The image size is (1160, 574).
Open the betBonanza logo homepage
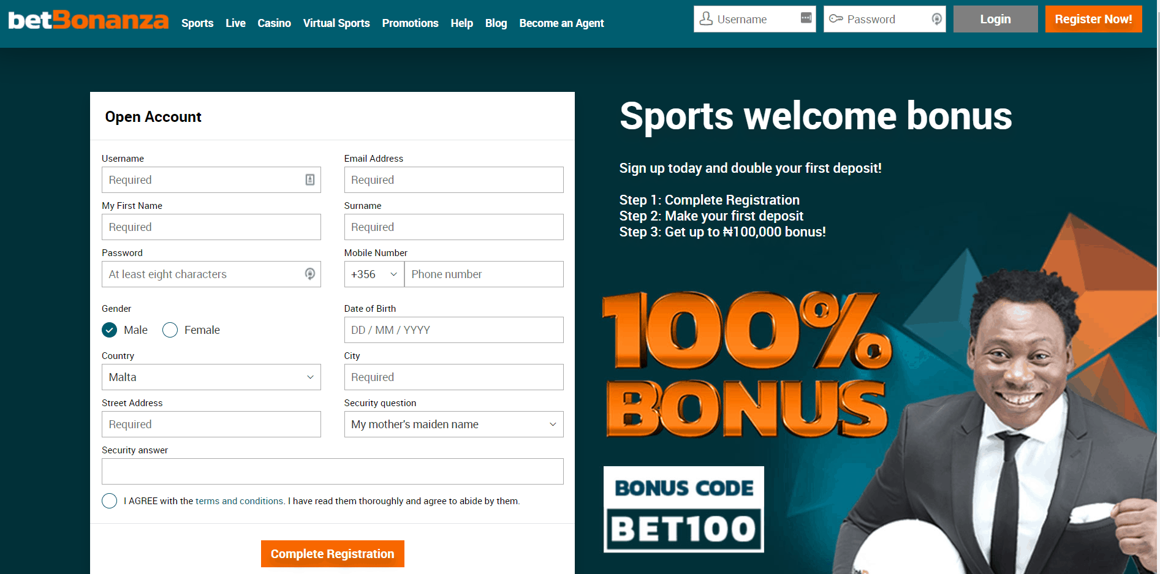tap(88, 20)
